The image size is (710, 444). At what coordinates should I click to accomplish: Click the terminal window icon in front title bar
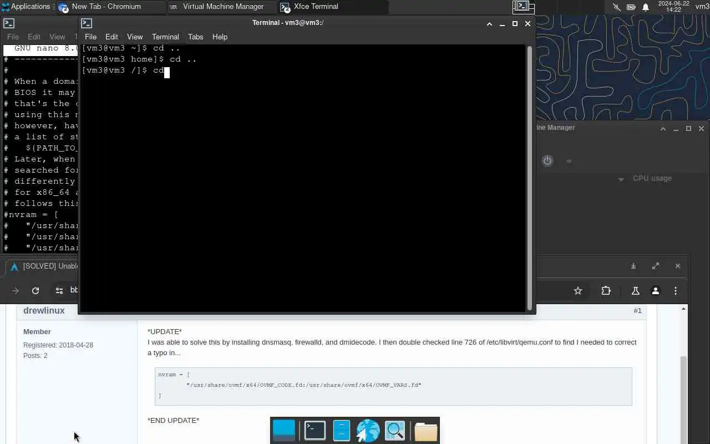87,23
